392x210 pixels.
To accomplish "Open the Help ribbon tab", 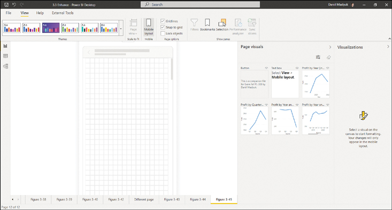I will 40,13.
